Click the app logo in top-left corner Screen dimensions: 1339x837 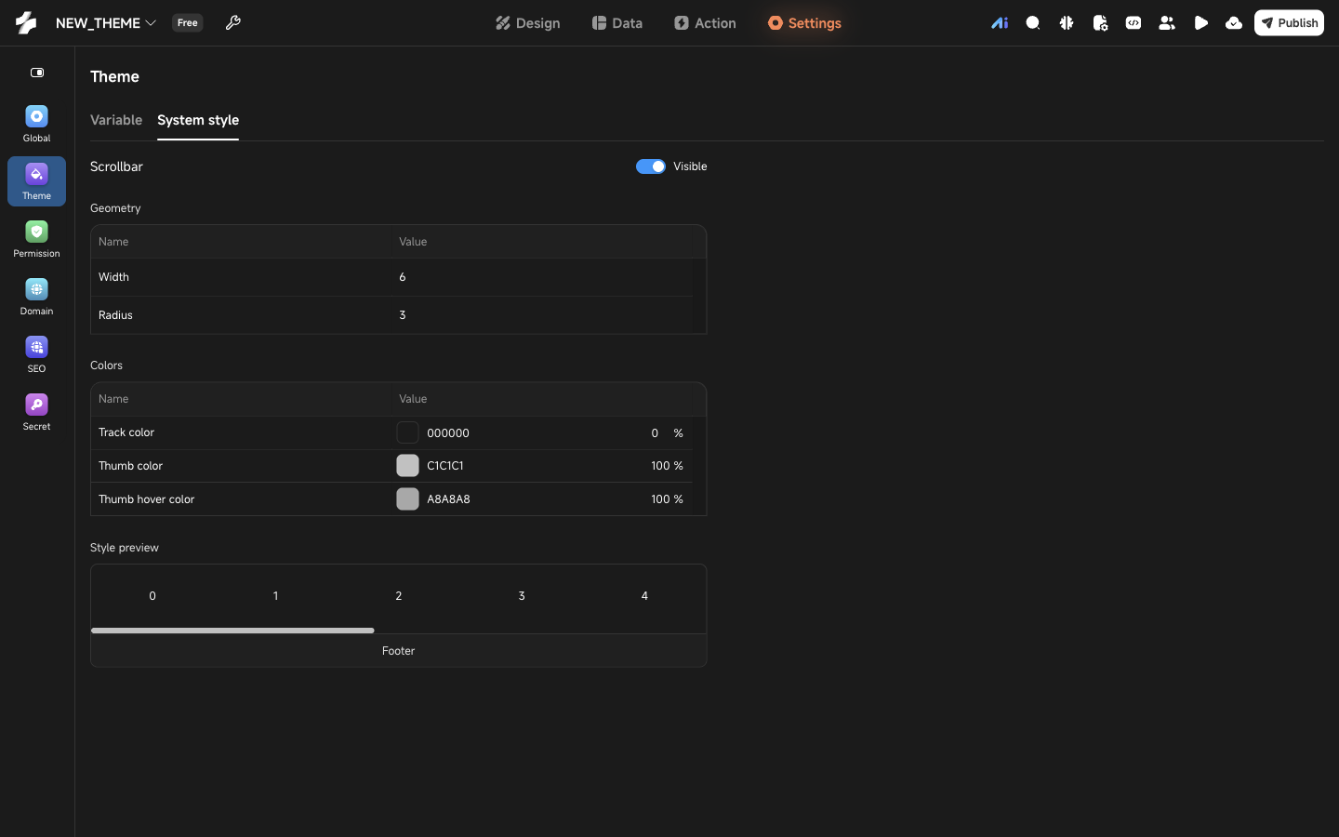coord(26,23)
